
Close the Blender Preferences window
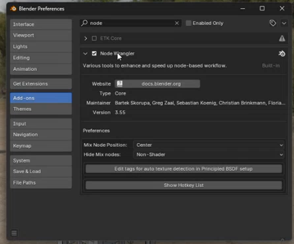click(282, 9)
